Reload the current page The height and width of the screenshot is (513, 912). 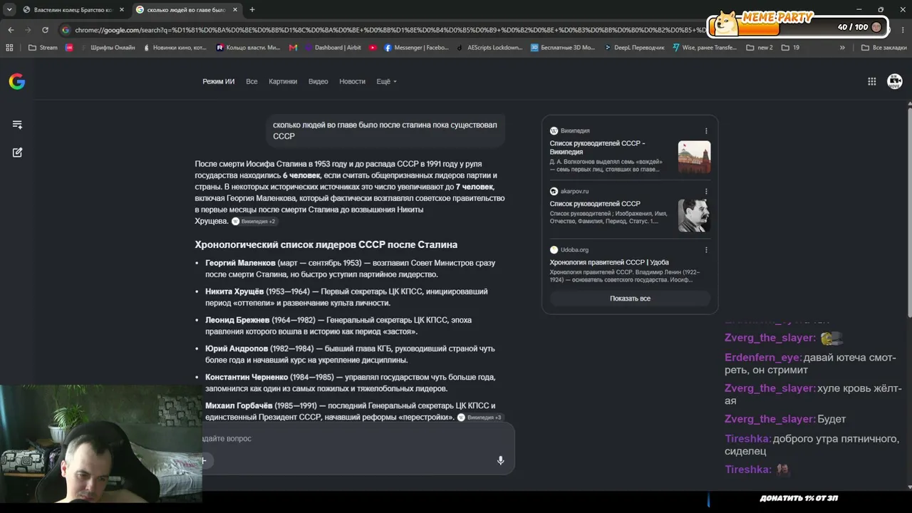point(45,30)
